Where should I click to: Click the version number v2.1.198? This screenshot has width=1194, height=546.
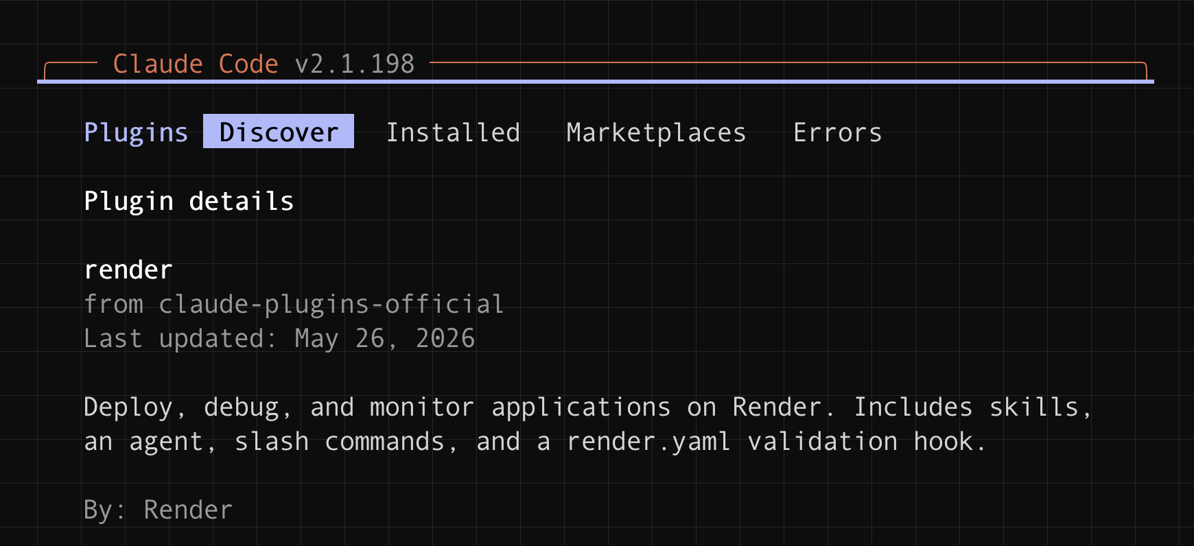[x=355, y=64]
